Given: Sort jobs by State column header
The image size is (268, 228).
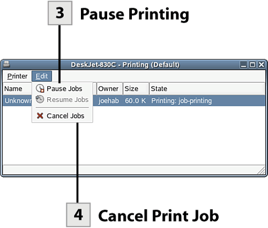Looking at the screenshot, I should (x=207, y=89).
